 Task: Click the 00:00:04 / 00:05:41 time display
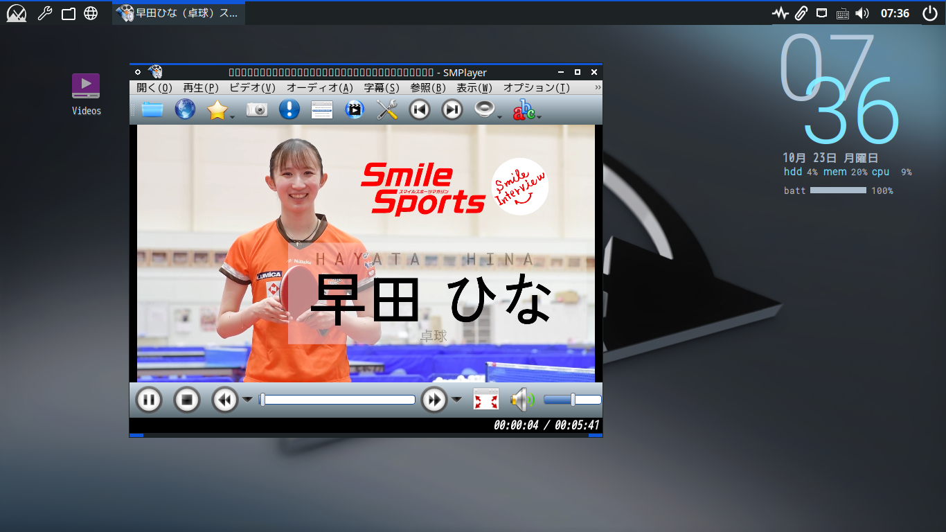[546, 425]
